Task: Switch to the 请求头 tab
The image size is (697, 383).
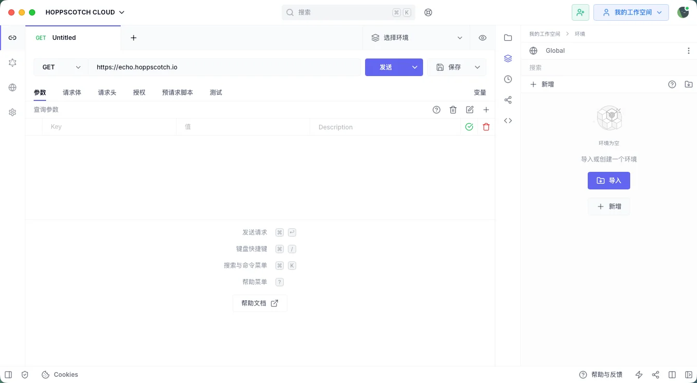Action: pos(107,93)
